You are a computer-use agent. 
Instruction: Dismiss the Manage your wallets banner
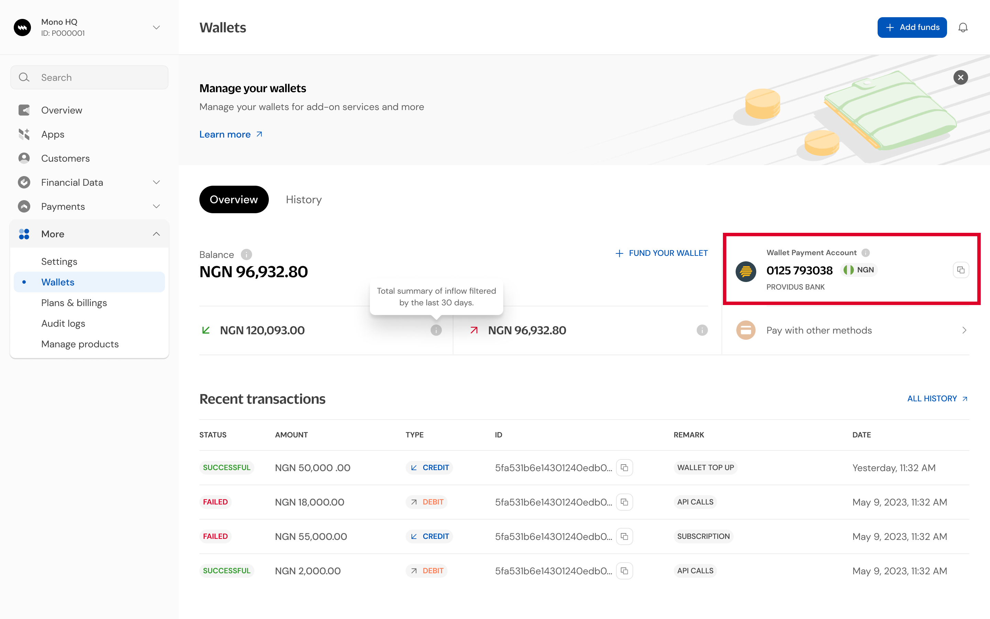click(x=960, y=77)
